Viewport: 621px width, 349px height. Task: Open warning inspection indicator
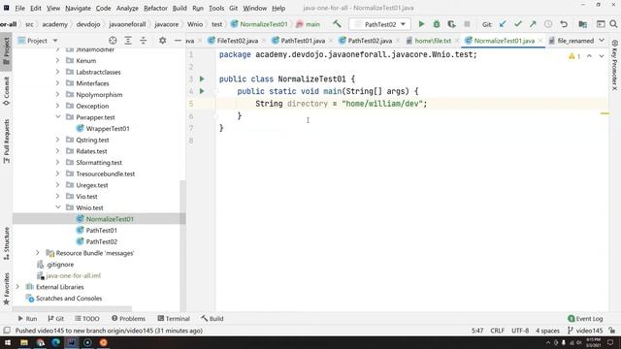tap(574, 56)
